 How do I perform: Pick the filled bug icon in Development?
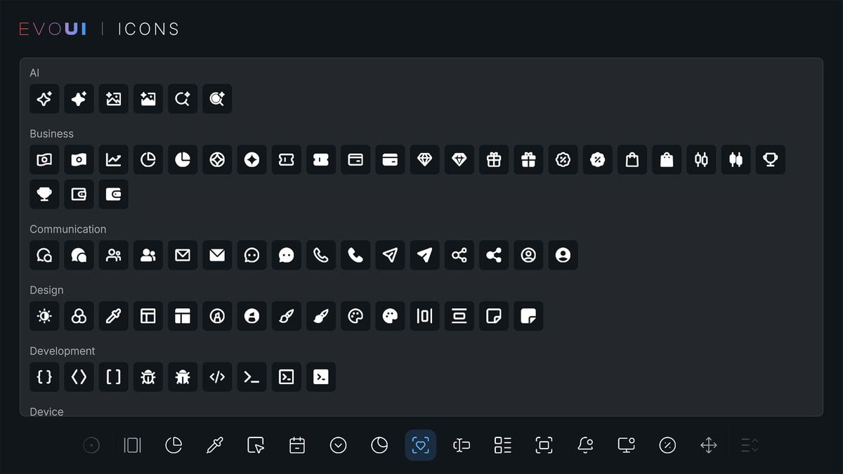pyautogui.click(x=182, y=377)
